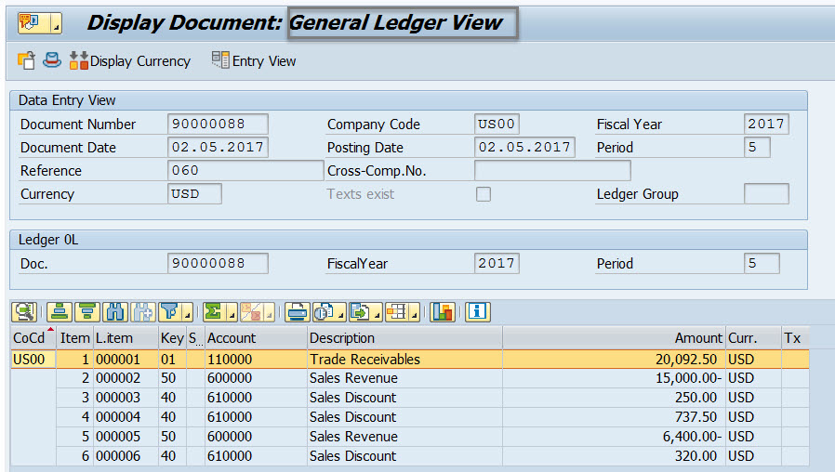Click the Curr. column header
835x472 pixels.
pos(753,338)
